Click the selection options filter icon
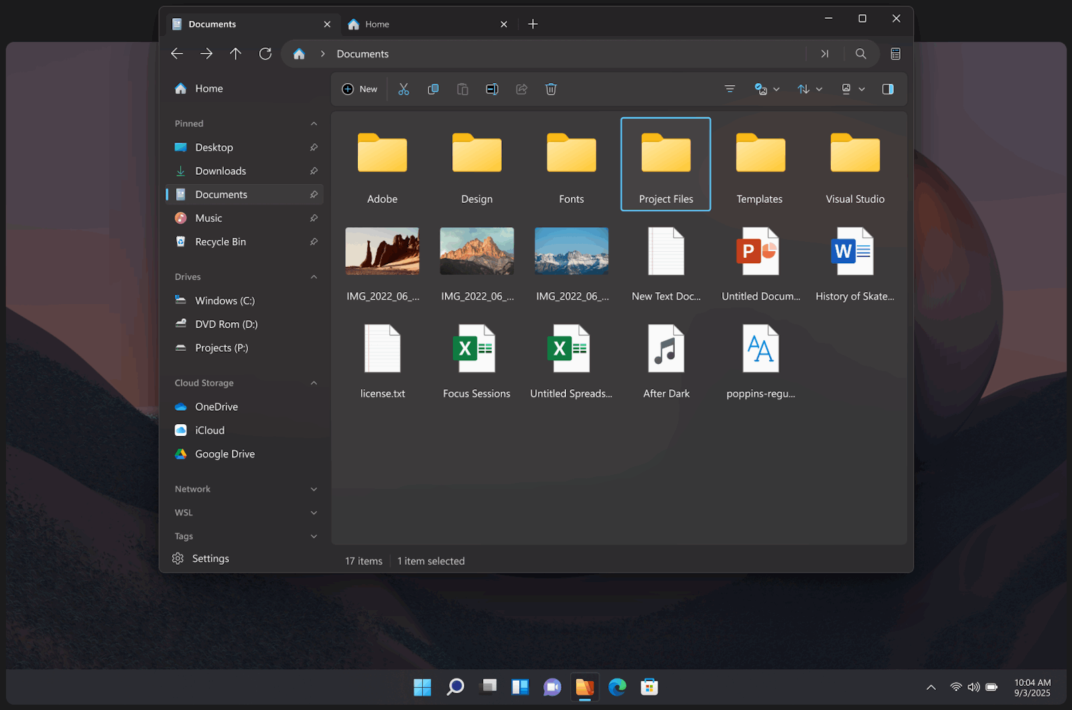The width and height of the screenshot is (1072, 710). tap(730, 89)
